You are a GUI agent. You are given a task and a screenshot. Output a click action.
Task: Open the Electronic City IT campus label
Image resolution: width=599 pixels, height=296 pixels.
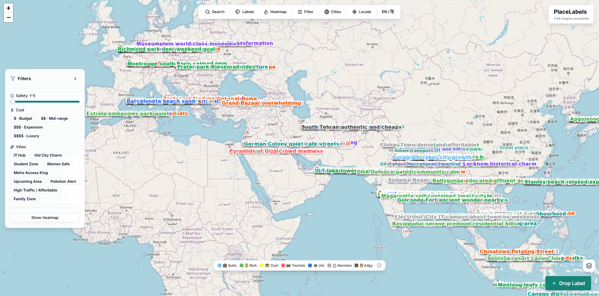[x=467, y=217]
